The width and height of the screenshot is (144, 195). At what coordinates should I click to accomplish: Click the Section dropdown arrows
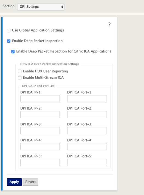[x=62, y=7]
